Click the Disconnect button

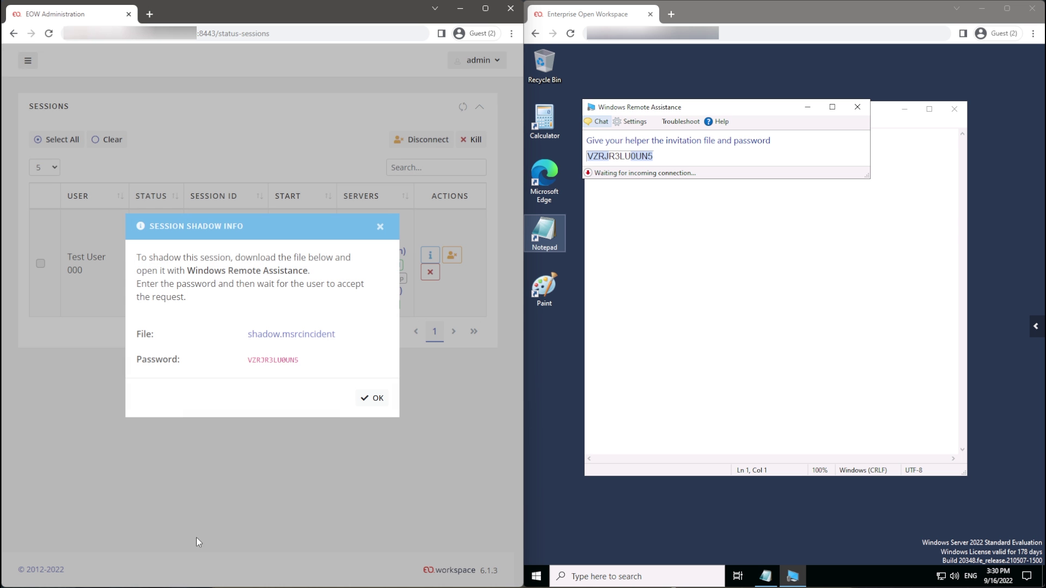point(421,139)
